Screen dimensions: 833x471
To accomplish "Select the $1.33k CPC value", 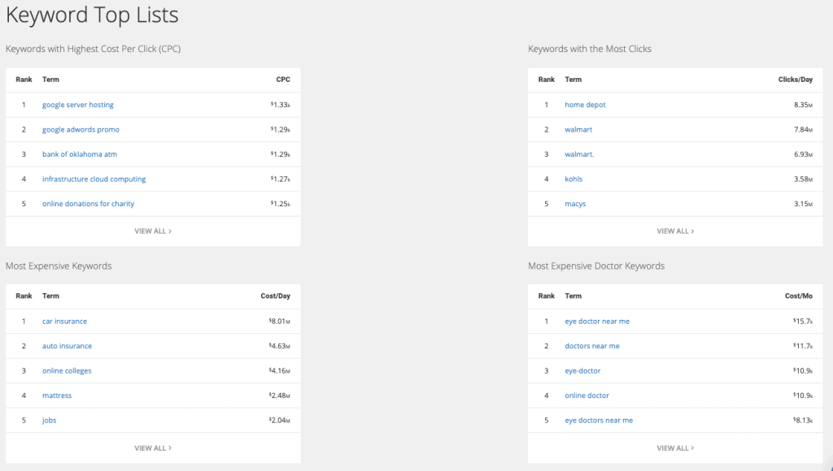I will coord(281,105).
